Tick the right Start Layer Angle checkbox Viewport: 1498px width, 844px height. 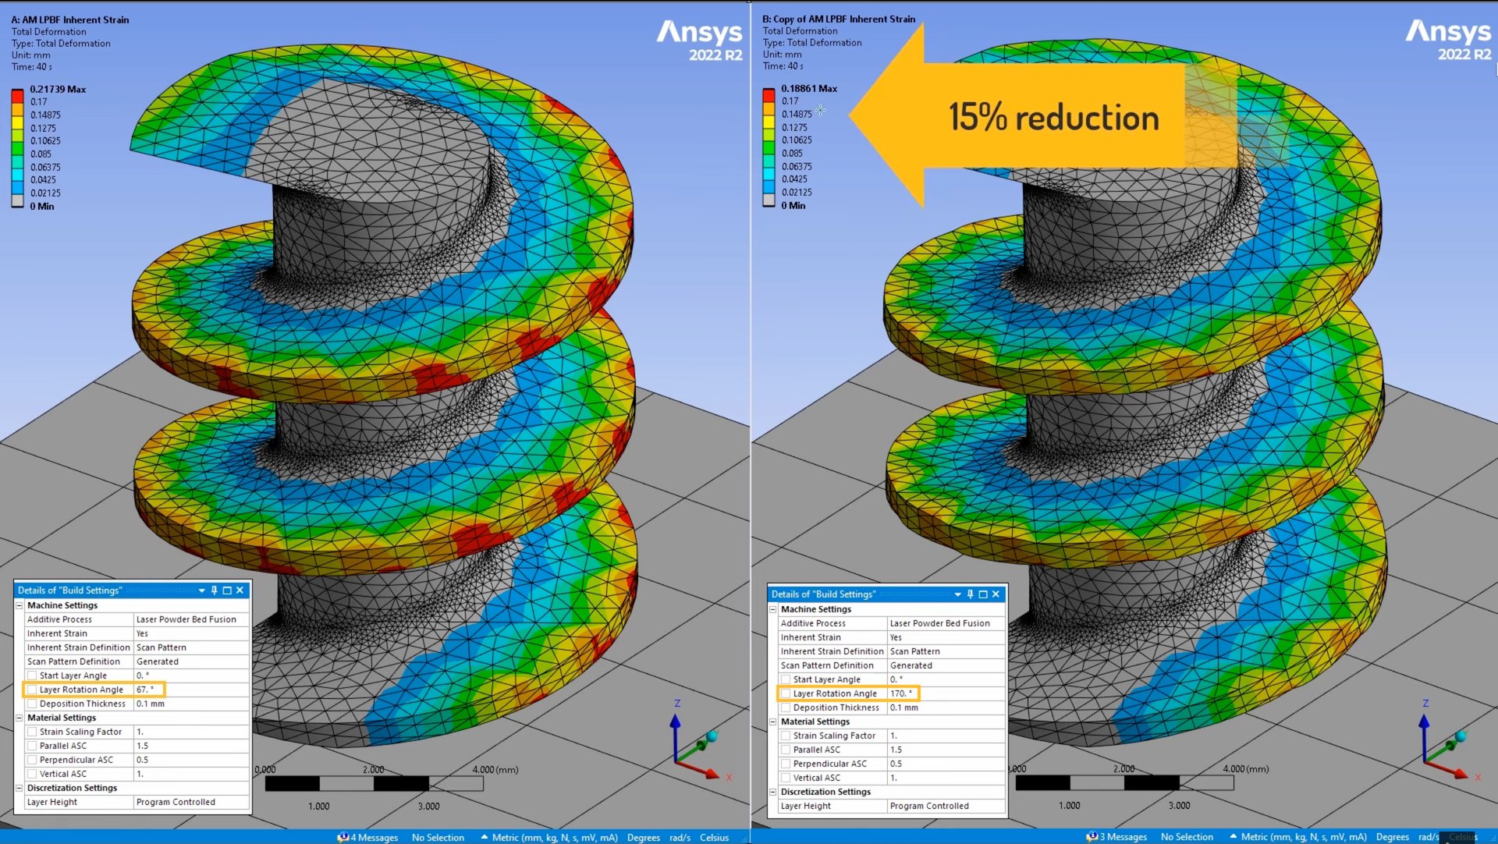[x=786, y=679]
